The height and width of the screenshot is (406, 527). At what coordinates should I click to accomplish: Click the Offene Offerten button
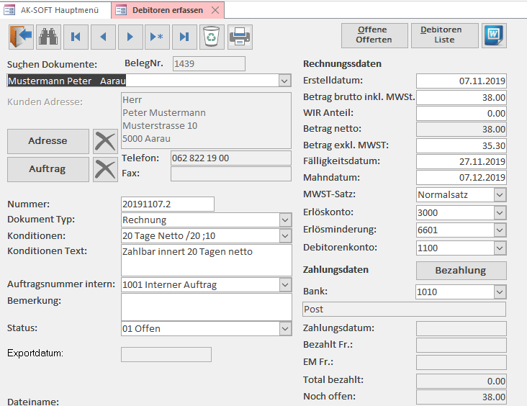click(374, 35)
